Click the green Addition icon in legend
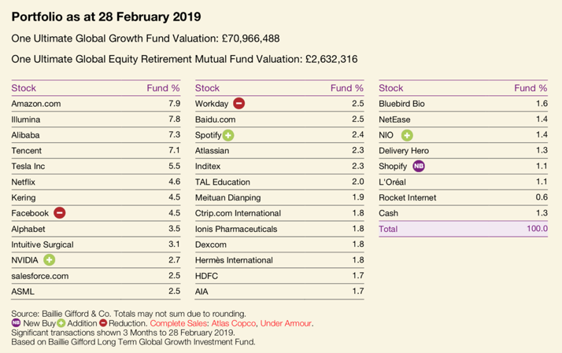Viewport: 562px width, 353px height. (61, 322)
